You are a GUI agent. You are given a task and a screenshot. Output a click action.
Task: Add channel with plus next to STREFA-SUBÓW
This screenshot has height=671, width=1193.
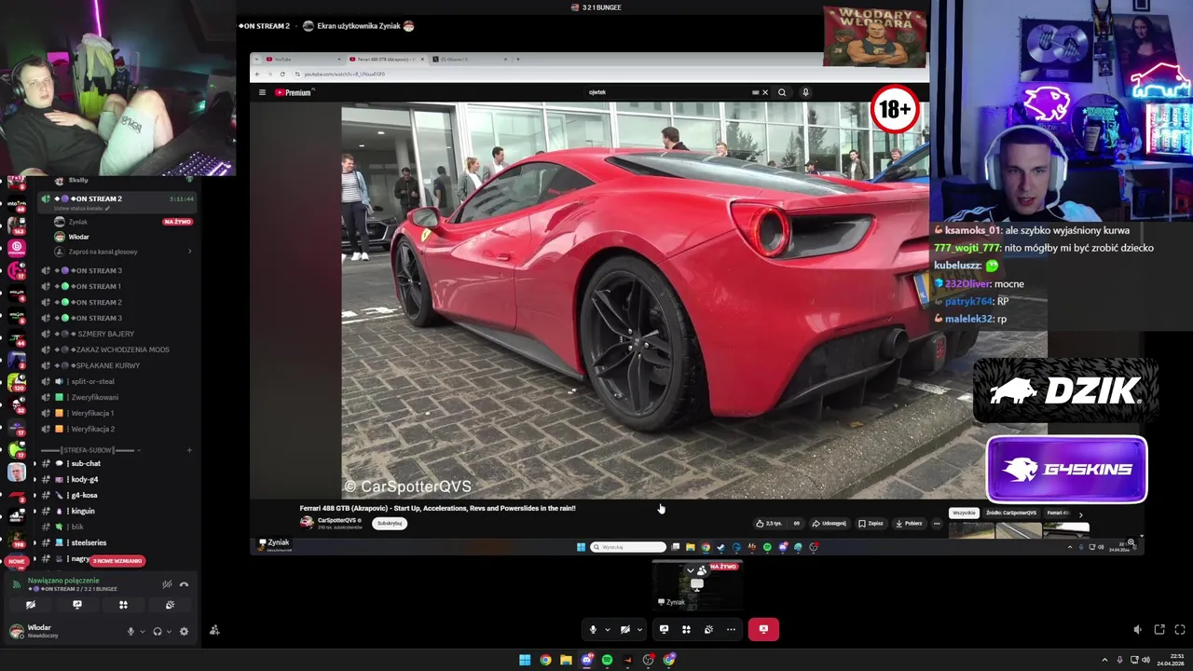pyautogui.click(x=189, y=450)
